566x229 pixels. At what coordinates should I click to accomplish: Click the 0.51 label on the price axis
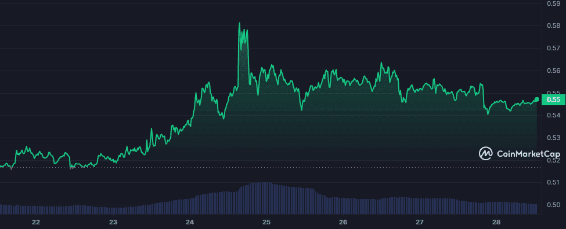pyautogui.click(x=553, y=183)
